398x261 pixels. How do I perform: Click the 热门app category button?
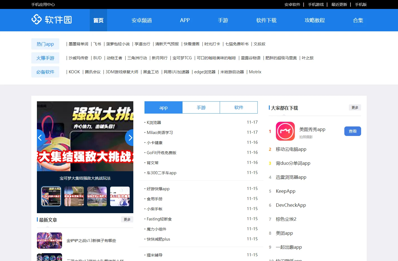point(45,44)
